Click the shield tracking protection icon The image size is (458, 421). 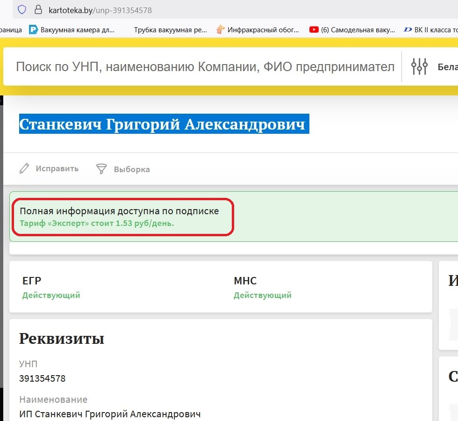(22, 9)
